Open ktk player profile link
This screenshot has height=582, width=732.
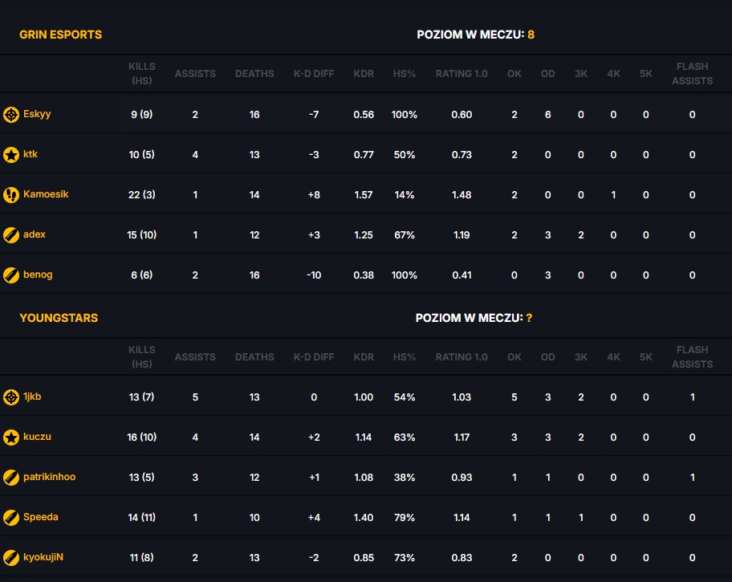point(31,154)
